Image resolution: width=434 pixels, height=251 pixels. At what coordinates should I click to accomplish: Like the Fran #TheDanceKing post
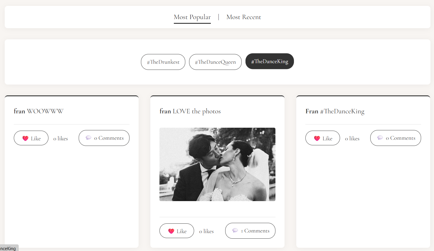point(323,138)
